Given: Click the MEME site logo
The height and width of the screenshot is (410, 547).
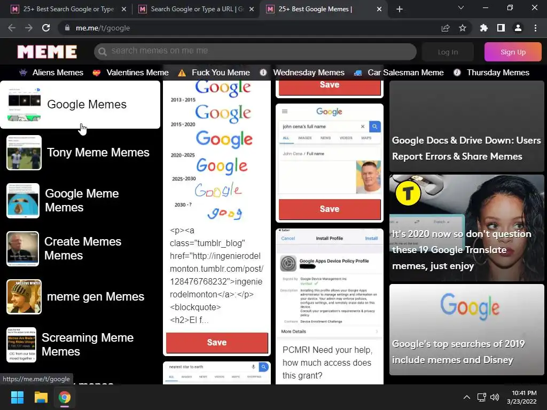Looking at the screenshot, I should (47, 52).
